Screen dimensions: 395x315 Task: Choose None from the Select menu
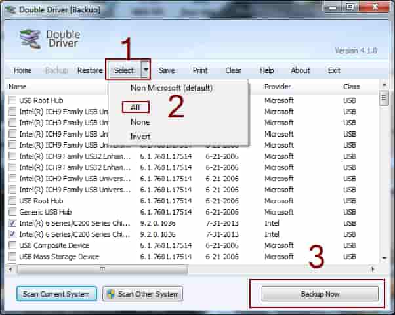[140, 122]
